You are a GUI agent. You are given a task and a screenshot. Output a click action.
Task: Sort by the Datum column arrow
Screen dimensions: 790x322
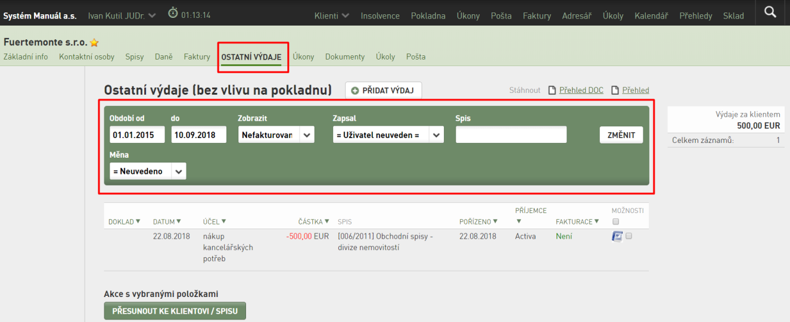tap(179, 221)
